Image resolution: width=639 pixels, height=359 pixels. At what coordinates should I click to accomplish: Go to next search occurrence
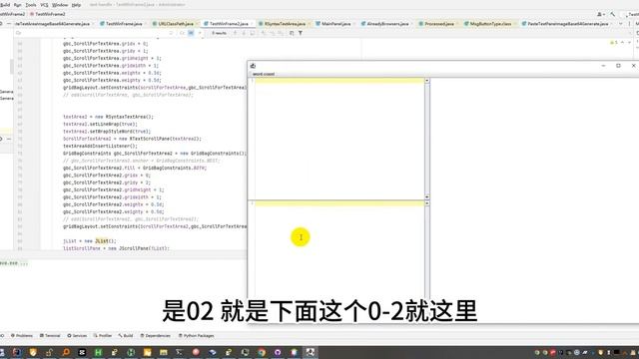tap(244, 33)
